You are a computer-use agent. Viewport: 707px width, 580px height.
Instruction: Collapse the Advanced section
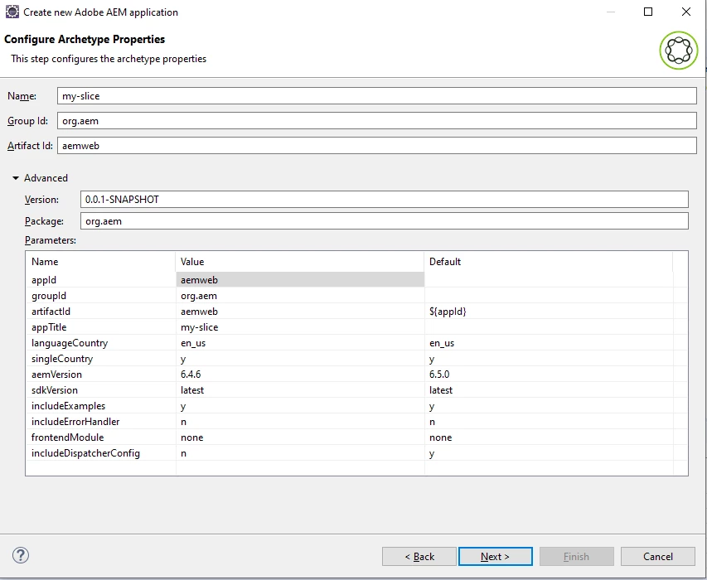[16, 178]
